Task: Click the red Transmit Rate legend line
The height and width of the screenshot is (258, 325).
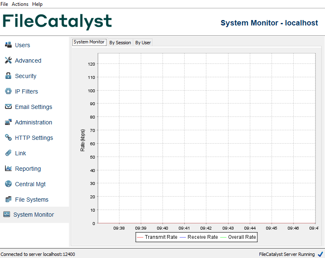Action: (x=140, y=237)
